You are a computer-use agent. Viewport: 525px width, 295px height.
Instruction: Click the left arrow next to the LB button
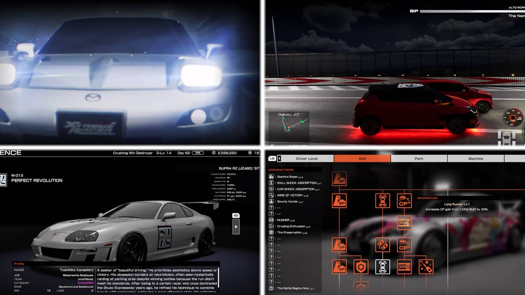coord(279,159)
